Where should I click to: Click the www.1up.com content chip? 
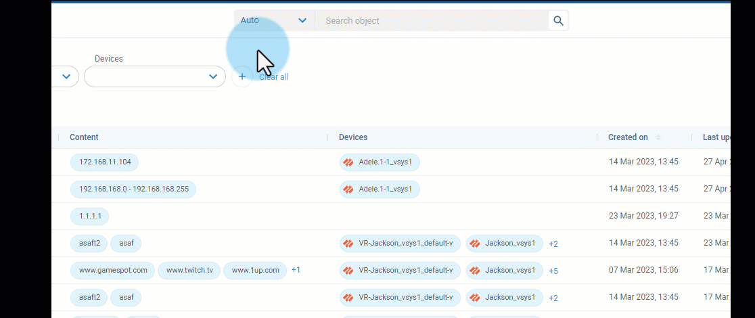click(255, 271)
